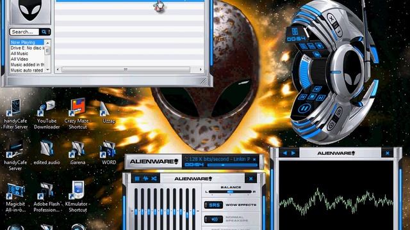This screenshot has height=230, width=410.
Task: Adjust the Balance L-R slider
Action: [230, 192]
